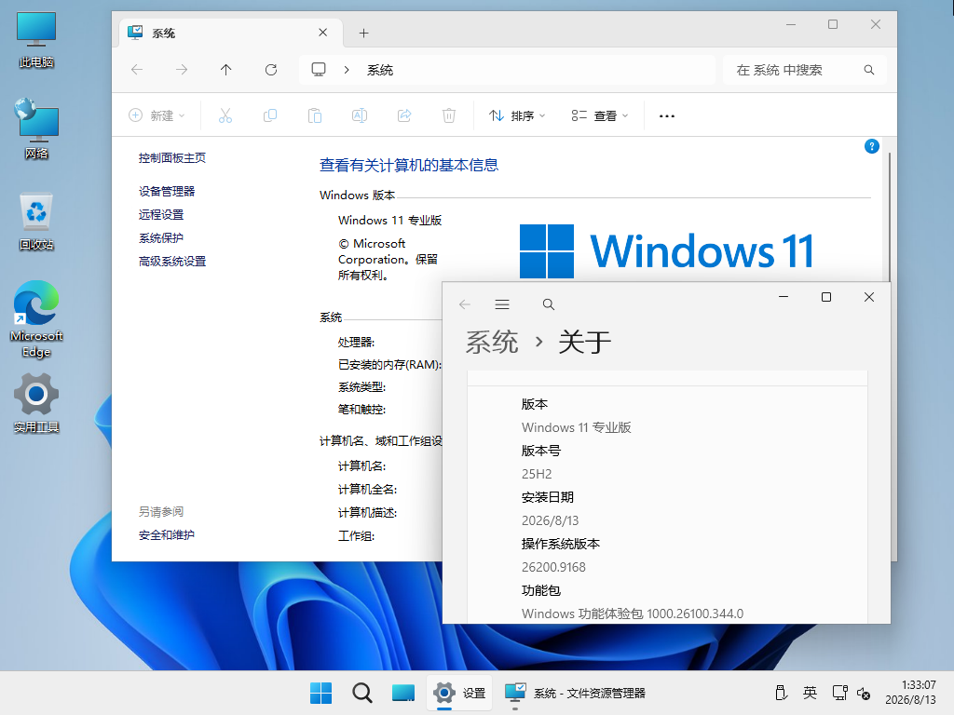Click the muted volume tray icon
The height and width of the screenshot is (715, 954).
click(x=864, y=693)
